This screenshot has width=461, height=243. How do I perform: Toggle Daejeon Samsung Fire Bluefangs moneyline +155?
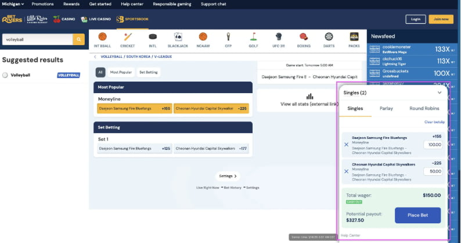tap(135, 108)
